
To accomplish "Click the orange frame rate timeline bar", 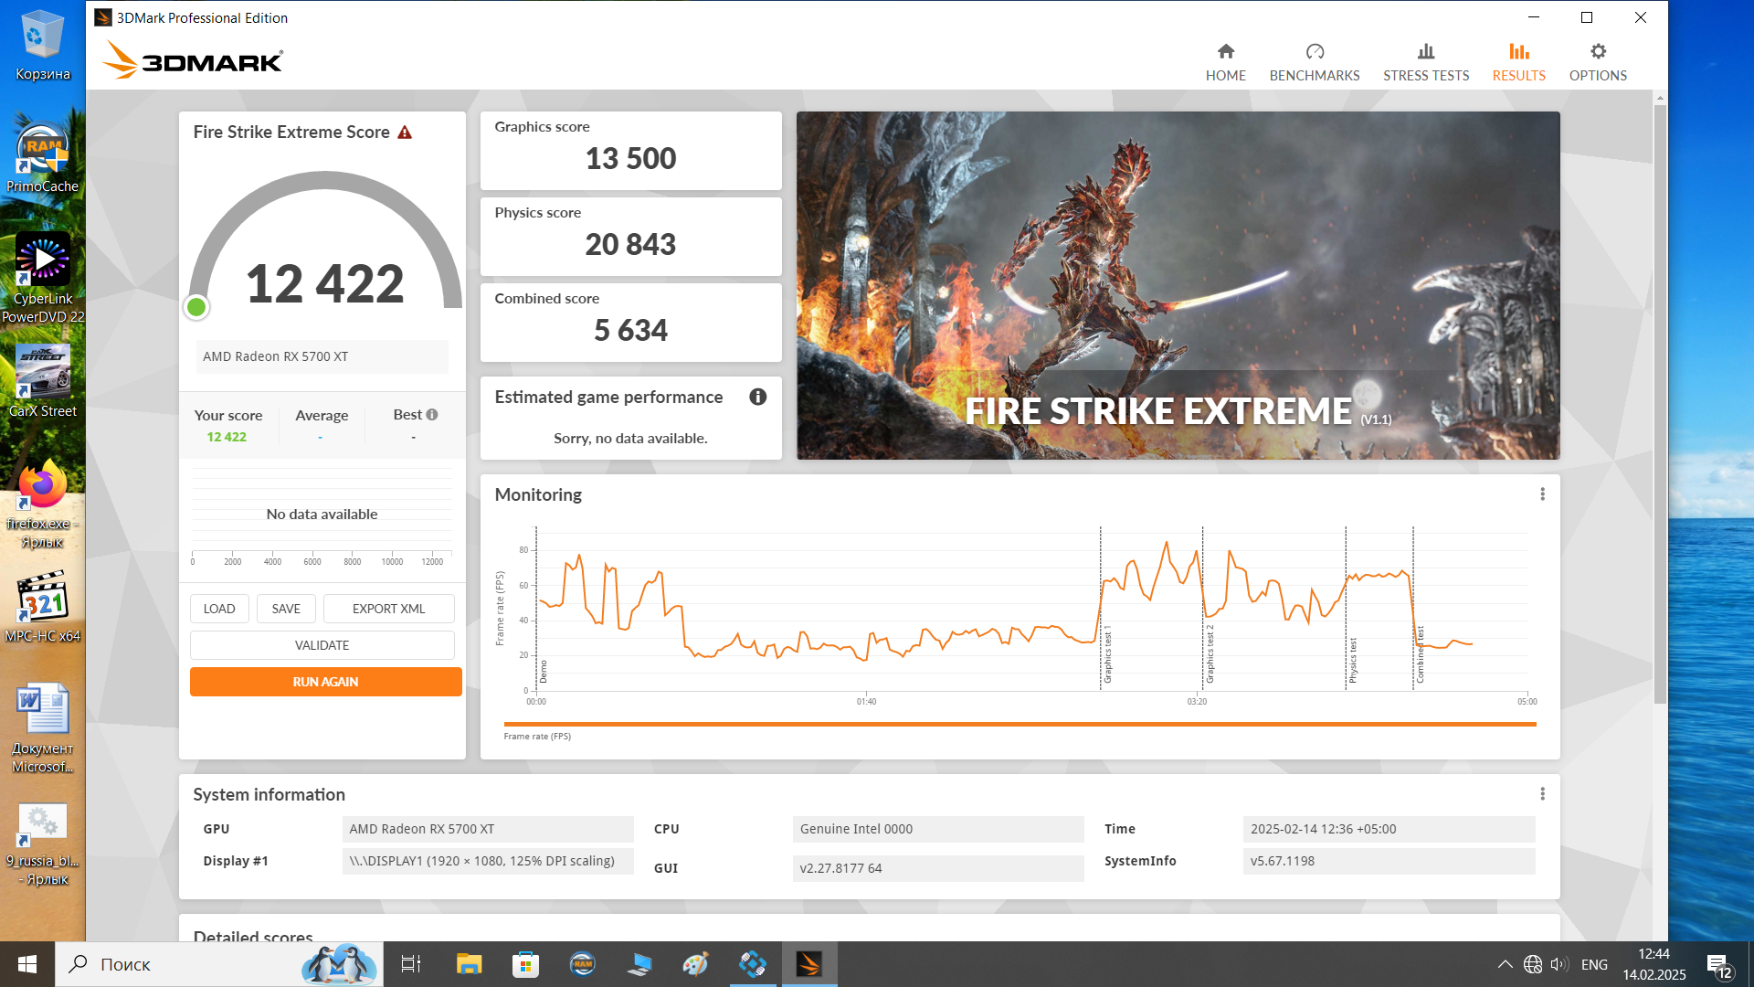I will pyautogui.click(x=1019, y=724).
